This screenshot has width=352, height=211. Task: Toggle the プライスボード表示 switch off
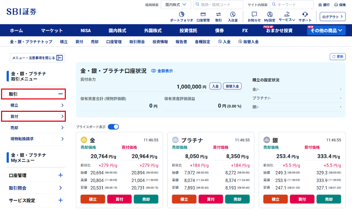(113, 127)
